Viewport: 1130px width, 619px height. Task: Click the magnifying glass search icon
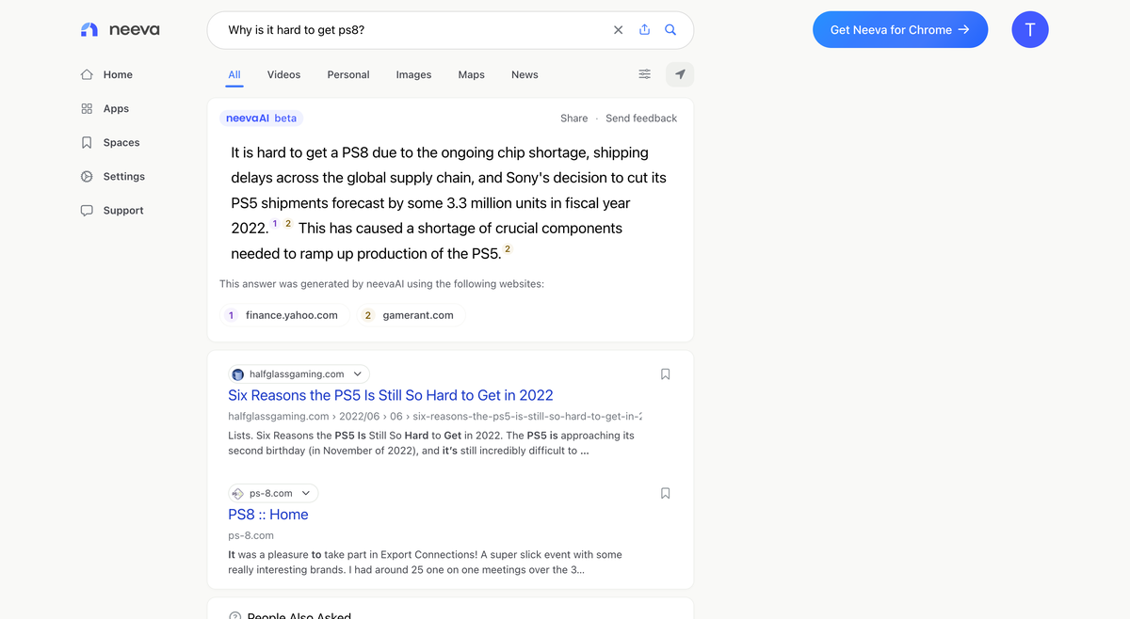pos(670,30)
